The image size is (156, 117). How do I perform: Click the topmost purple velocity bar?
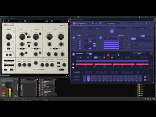point(111,42)
